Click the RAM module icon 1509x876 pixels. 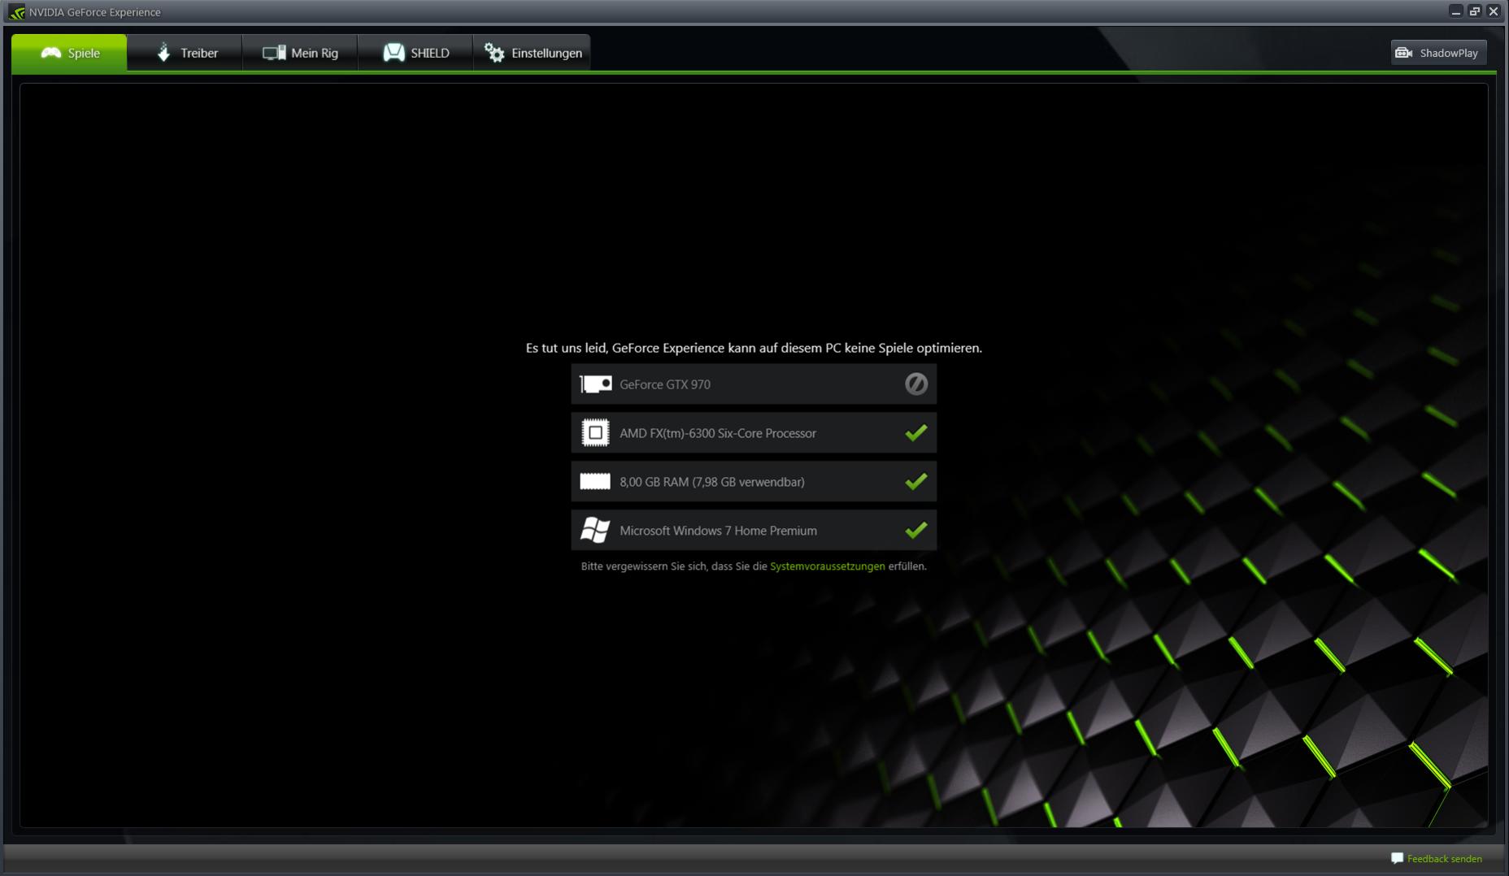pos(595,482)
